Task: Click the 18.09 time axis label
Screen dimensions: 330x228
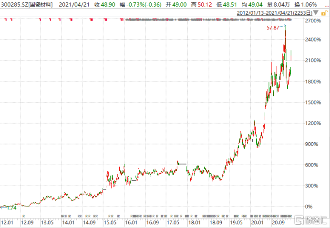Action: pos(216,223)
